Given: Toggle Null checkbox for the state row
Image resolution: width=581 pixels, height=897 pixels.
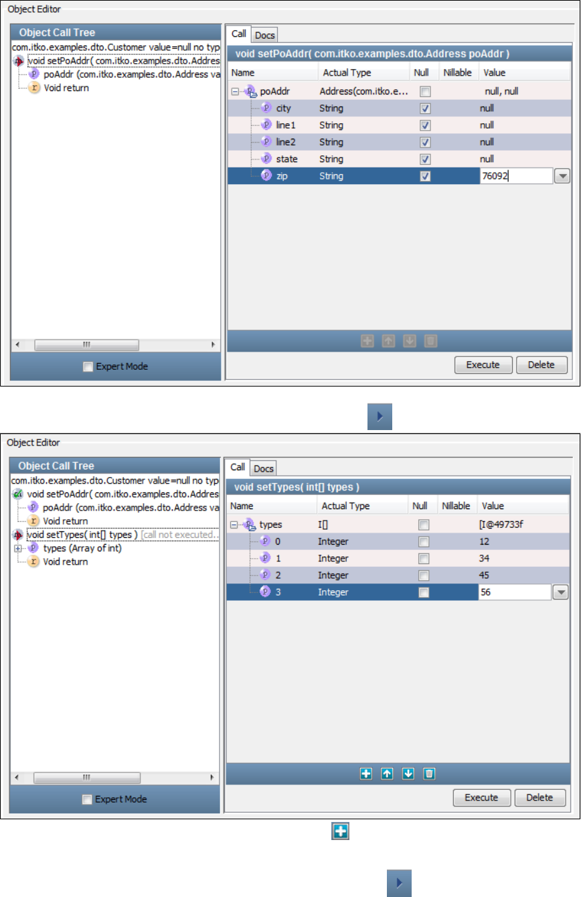Looking at the screenshot, I should point(424,159).
